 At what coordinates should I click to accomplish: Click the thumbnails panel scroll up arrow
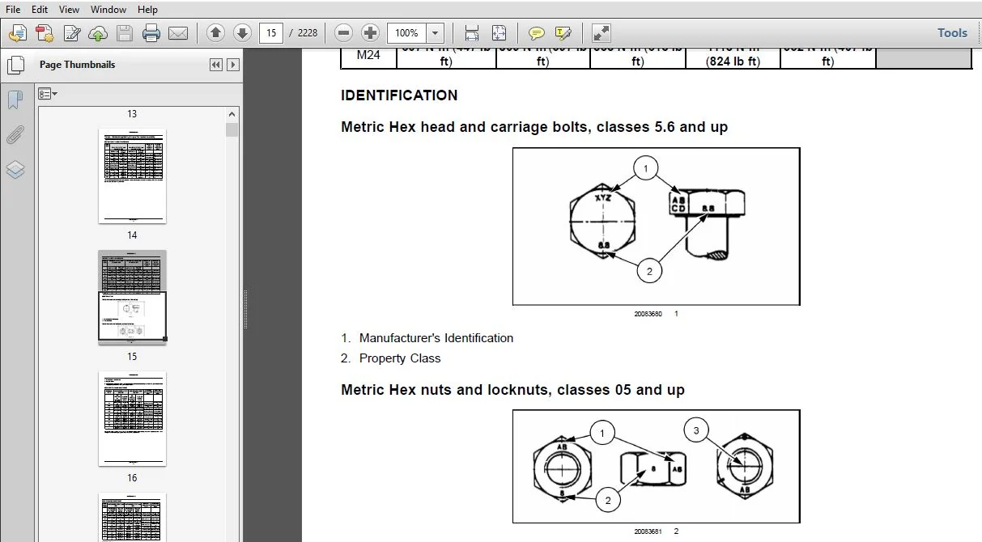point(233,115)
